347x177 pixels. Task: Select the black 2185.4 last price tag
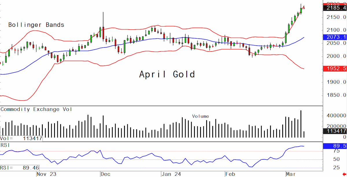(x=335, y=8)
